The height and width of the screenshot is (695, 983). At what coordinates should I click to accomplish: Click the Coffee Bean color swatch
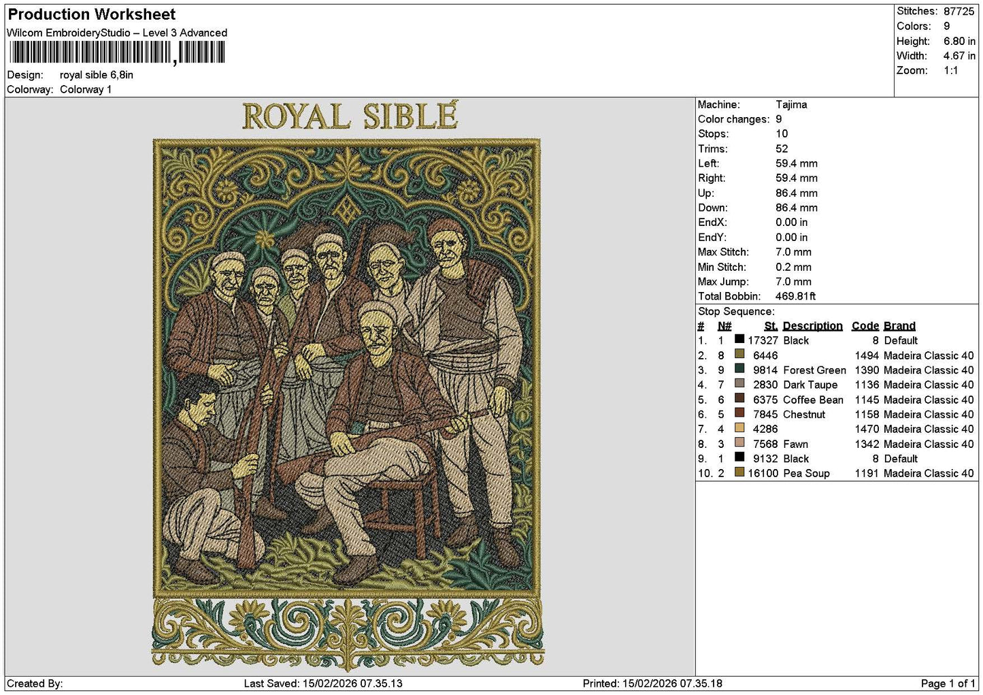(739, 398)
